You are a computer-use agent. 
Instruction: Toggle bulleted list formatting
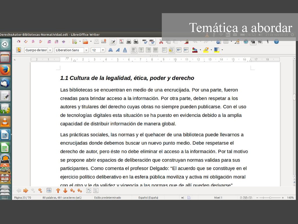pos(172,50)
